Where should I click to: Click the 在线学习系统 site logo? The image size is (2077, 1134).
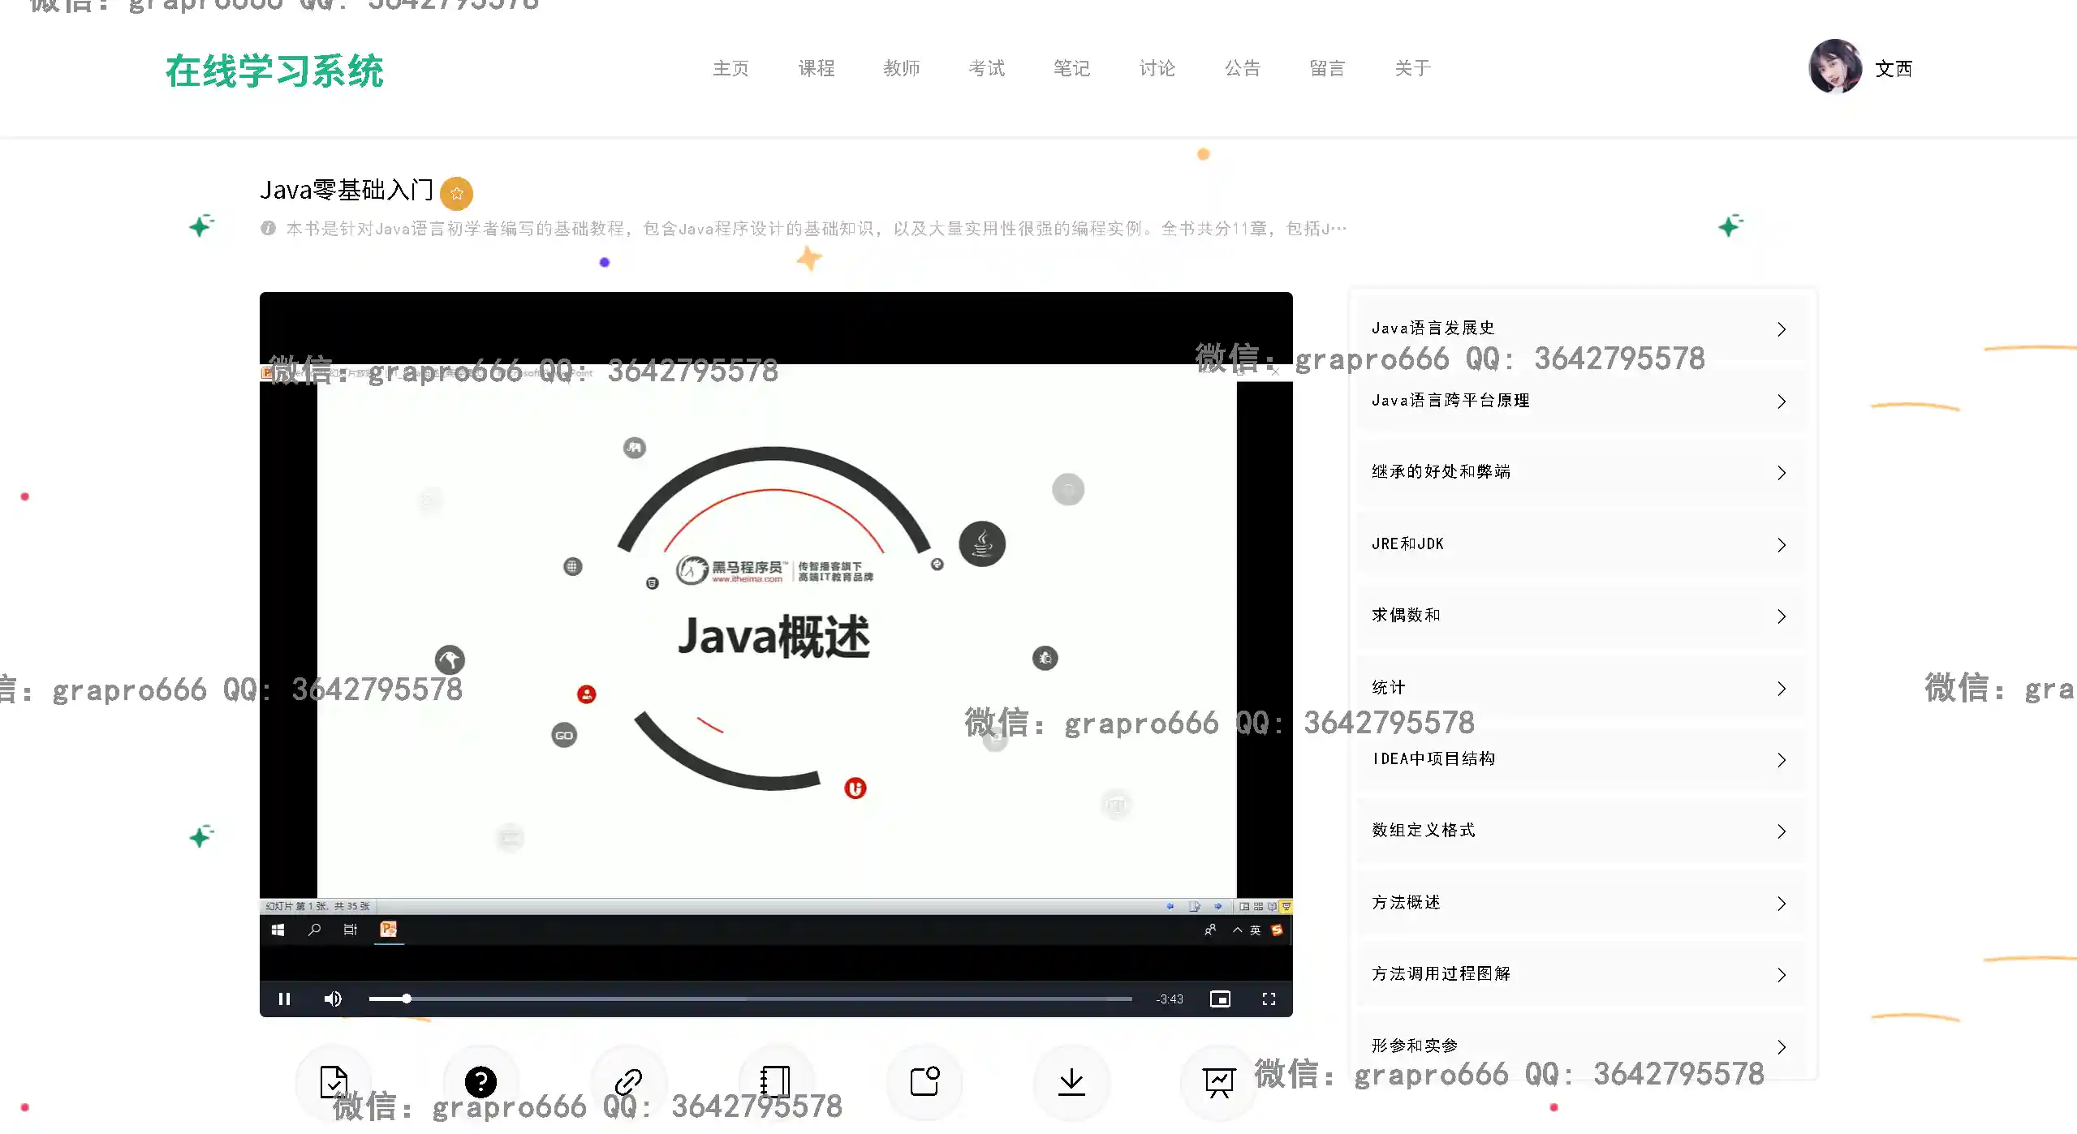pyautogui.click(x=274, y=71)
